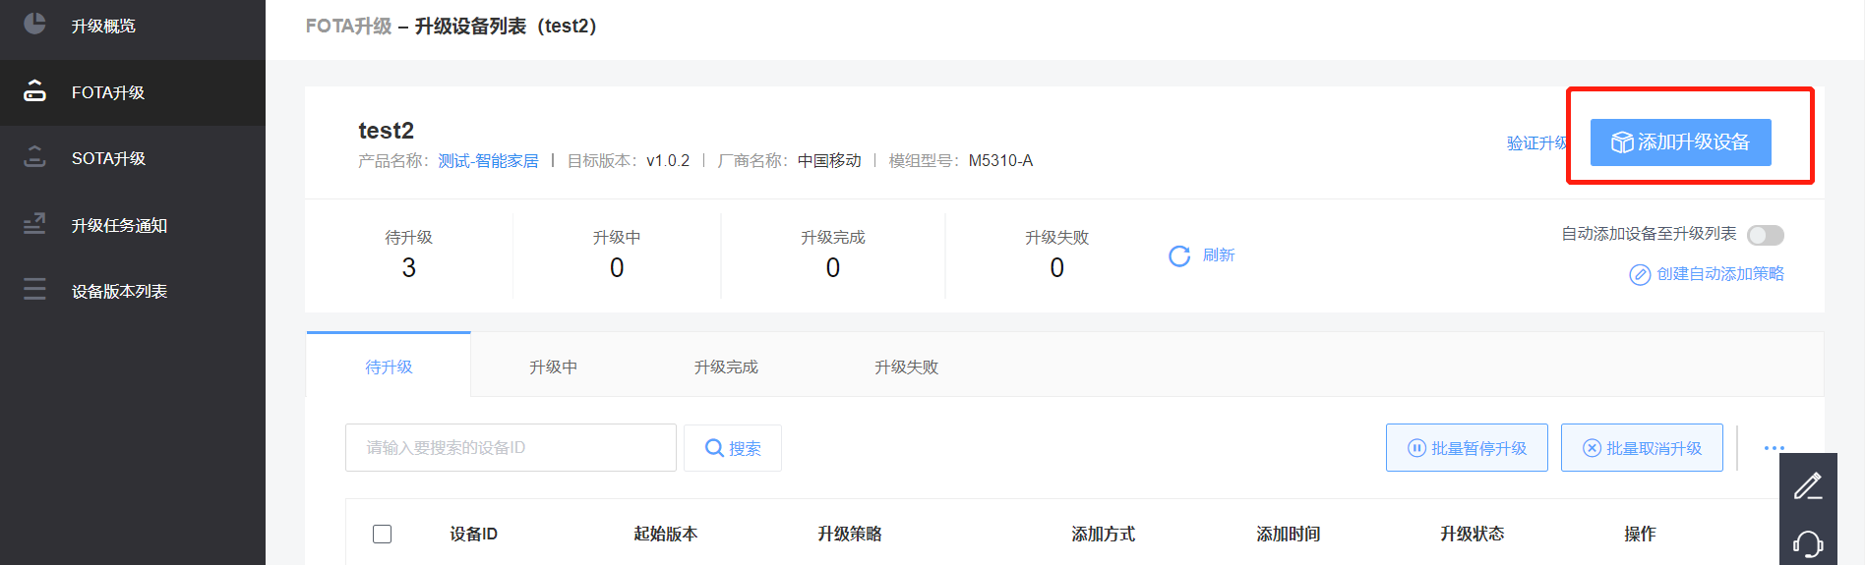Image resolution: width=1865 pixels, height=565 pixels.
Task: Click the headset customer support icon
Action: 1808,544
